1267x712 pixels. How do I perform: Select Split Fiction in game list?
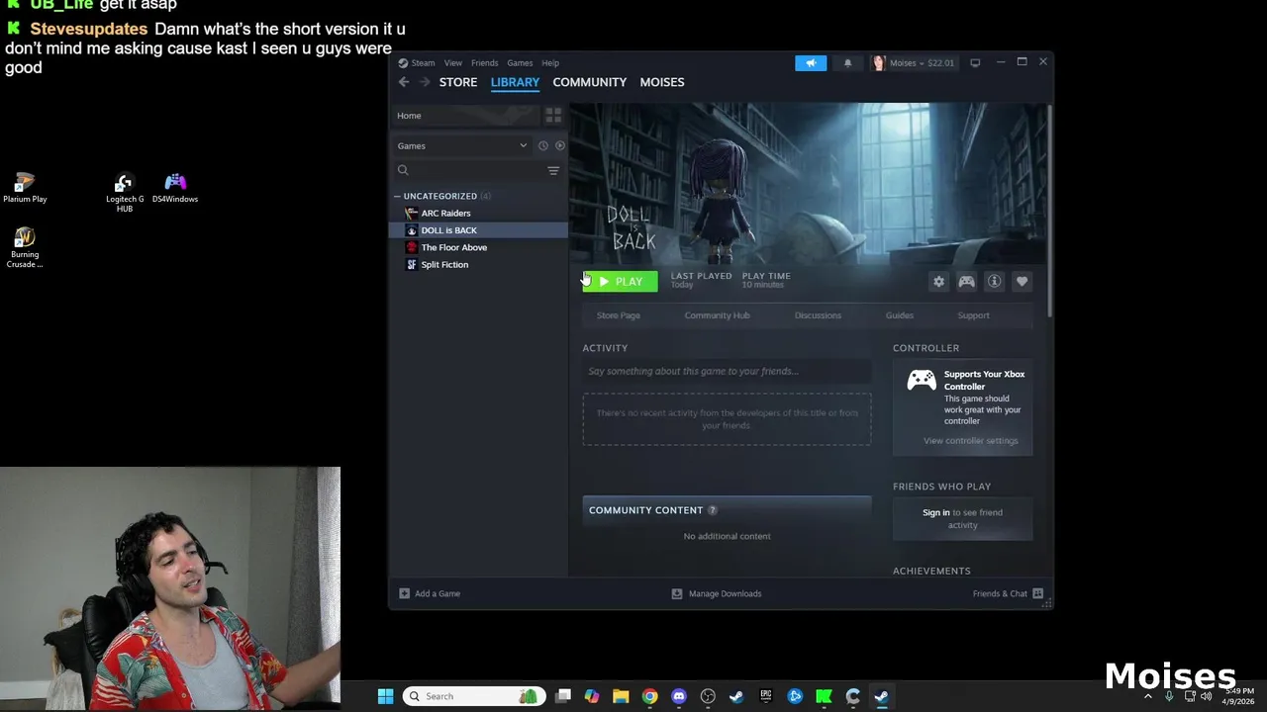[x=480, y=265]
